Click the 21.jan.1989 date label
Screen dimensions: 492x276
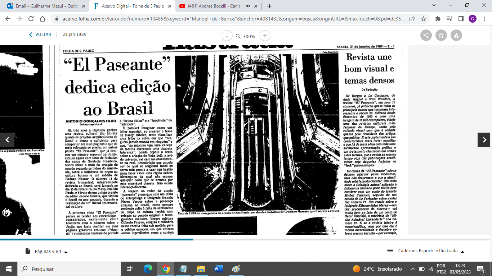click(x=75, y=34)
